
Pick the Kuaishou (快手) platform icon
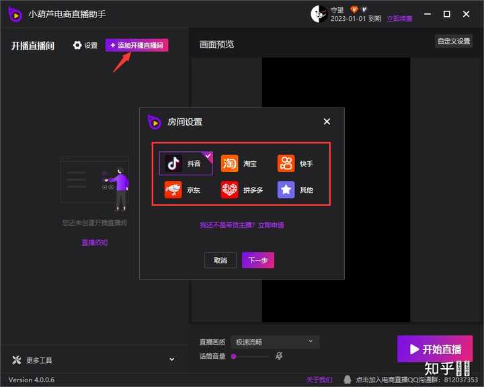286,163
